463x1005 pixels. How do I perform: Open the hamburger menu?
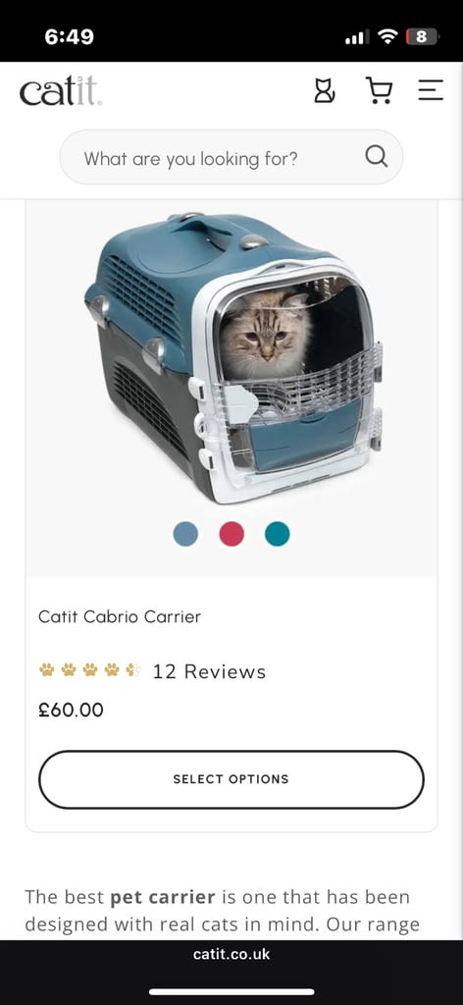[431, 89]
